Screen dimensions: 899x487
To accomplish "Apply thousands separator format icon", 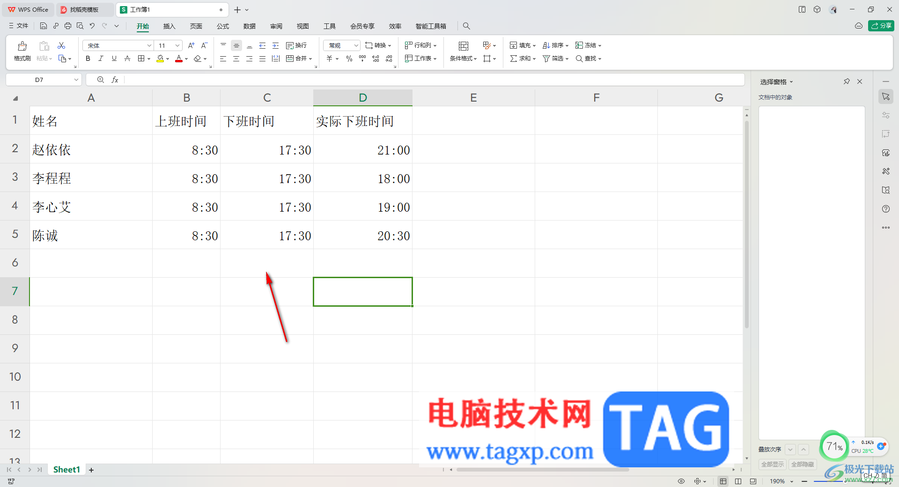I will point(362,59).
